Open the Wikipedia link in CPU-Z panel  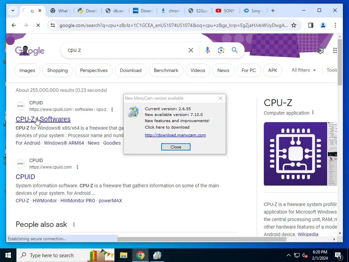(x=308, y=234)
